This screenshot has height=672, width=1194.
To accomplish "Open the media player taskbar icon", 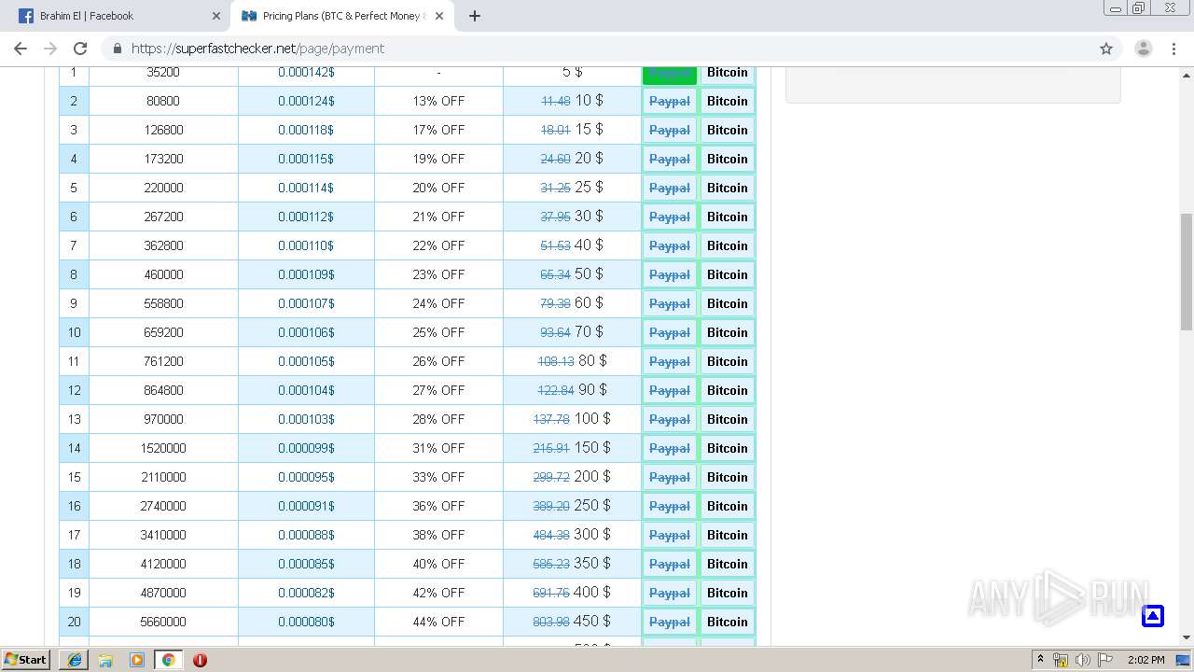I will click(x=137, y=660).
